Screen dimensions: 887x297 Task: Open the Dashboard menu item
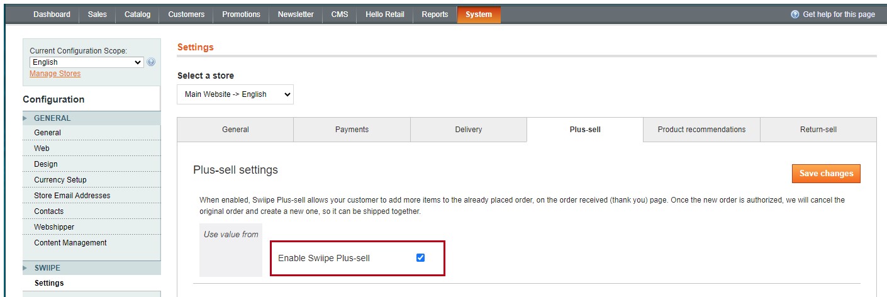point(52,14)
